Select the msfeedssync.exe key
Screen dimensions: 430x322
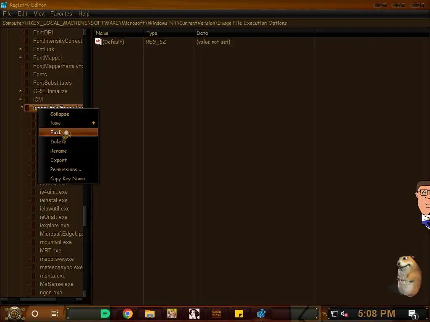click(61, 267)
